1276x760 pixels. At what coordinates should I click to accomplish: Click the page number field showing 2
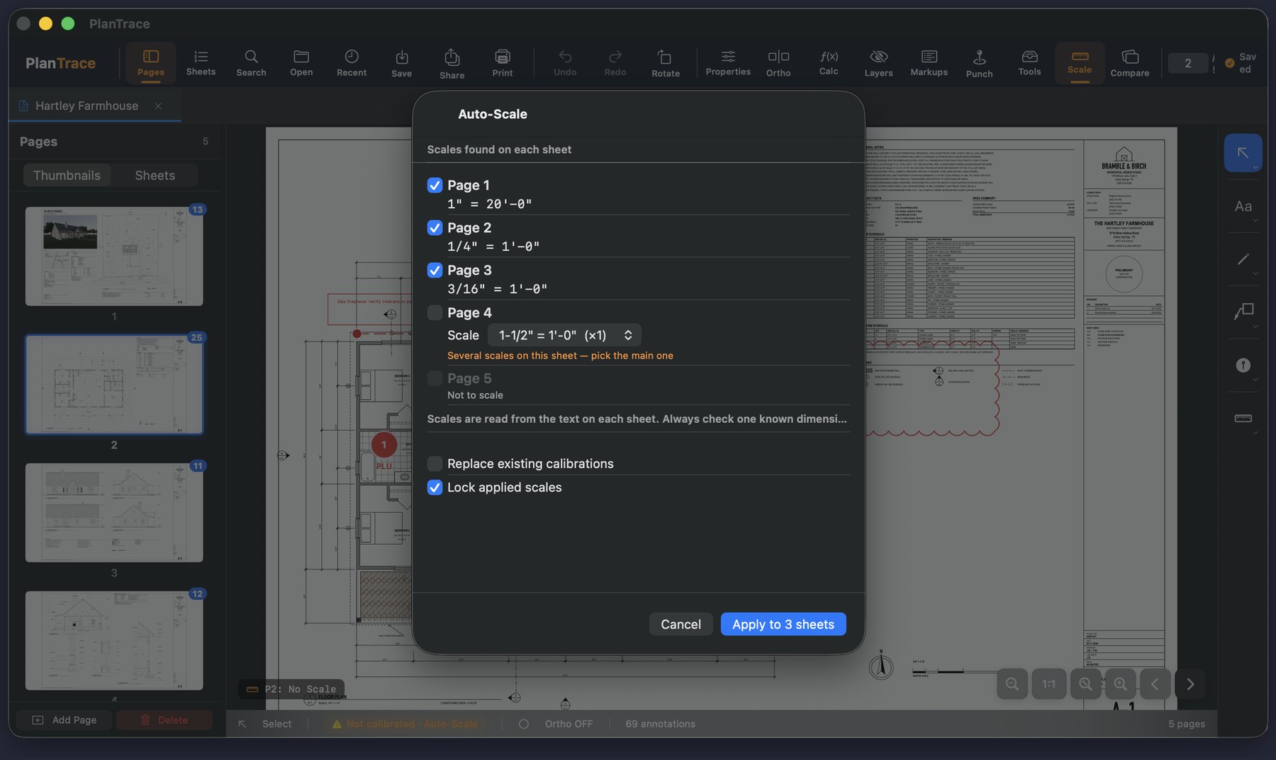(x=1188, y=63)
